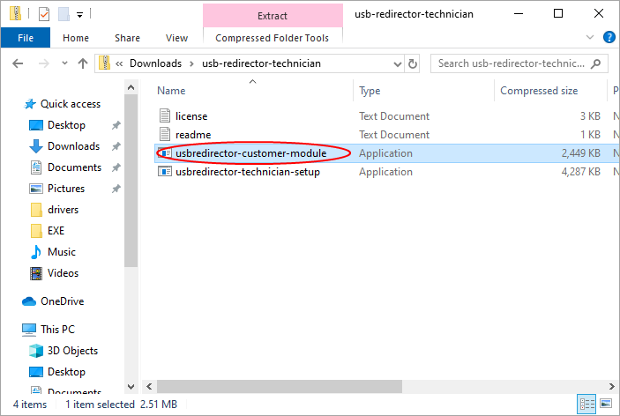
Task: Open the license text document
Action: click(x=191, y=116)
